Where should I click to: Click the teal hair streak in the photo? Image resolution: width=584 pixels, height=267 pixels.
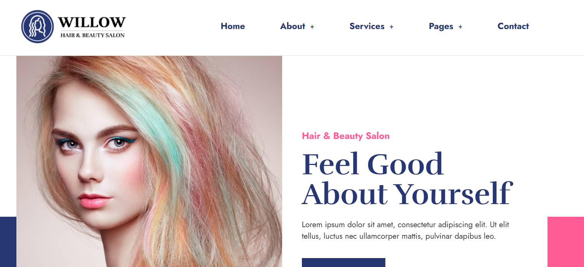tap(164, 127)
